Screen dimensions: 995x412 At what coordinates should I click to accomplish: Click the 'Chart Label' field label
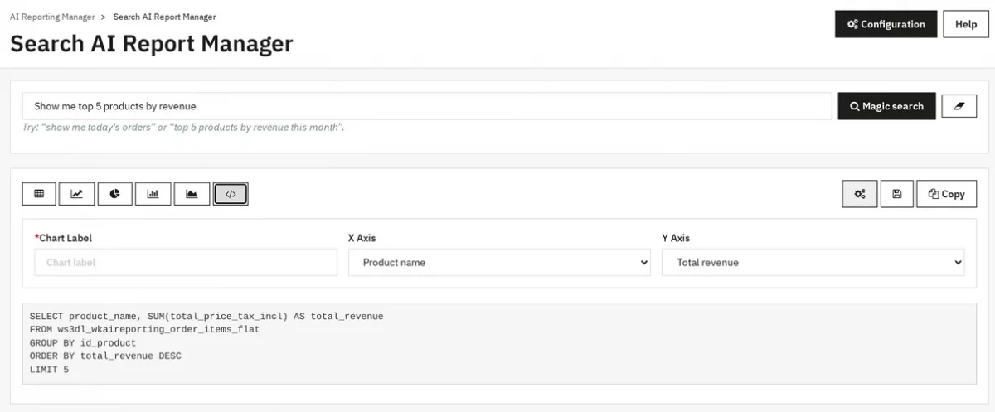click(x=63, y=238)
